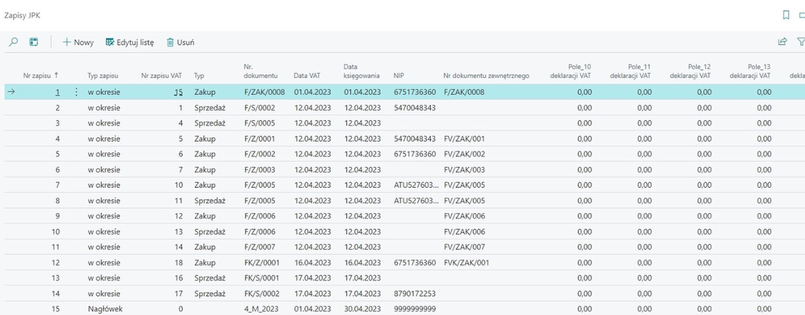Click Zakup type in row 11
Viewport: 805px width, 315px height.
pyautogui.click(x=205, y=247)
